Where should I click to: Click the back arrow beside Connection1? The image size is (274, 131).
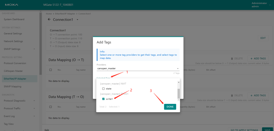coord(49,20)
